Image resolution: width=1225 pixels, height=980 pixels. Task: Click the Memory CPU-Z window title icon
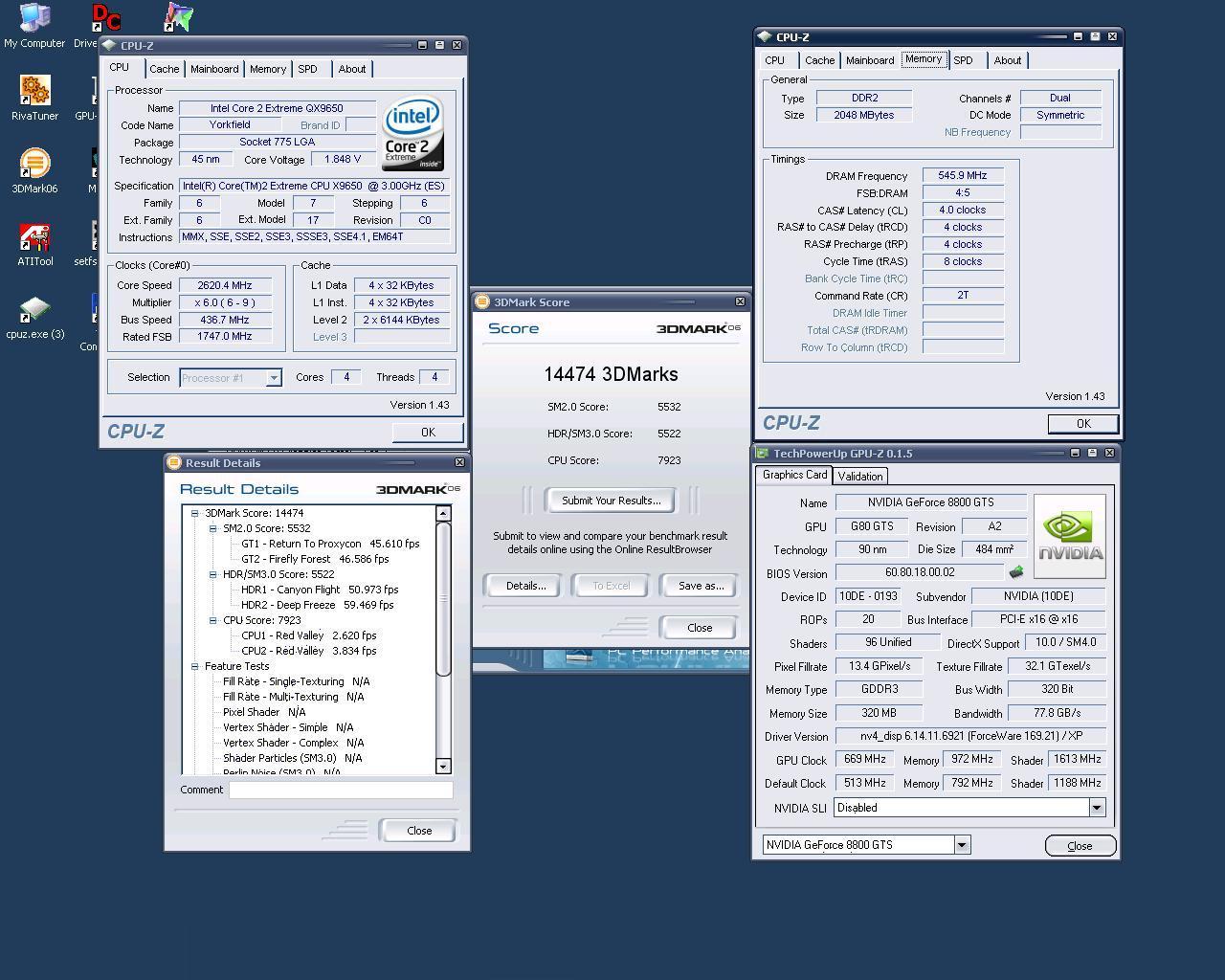[765, 36]
